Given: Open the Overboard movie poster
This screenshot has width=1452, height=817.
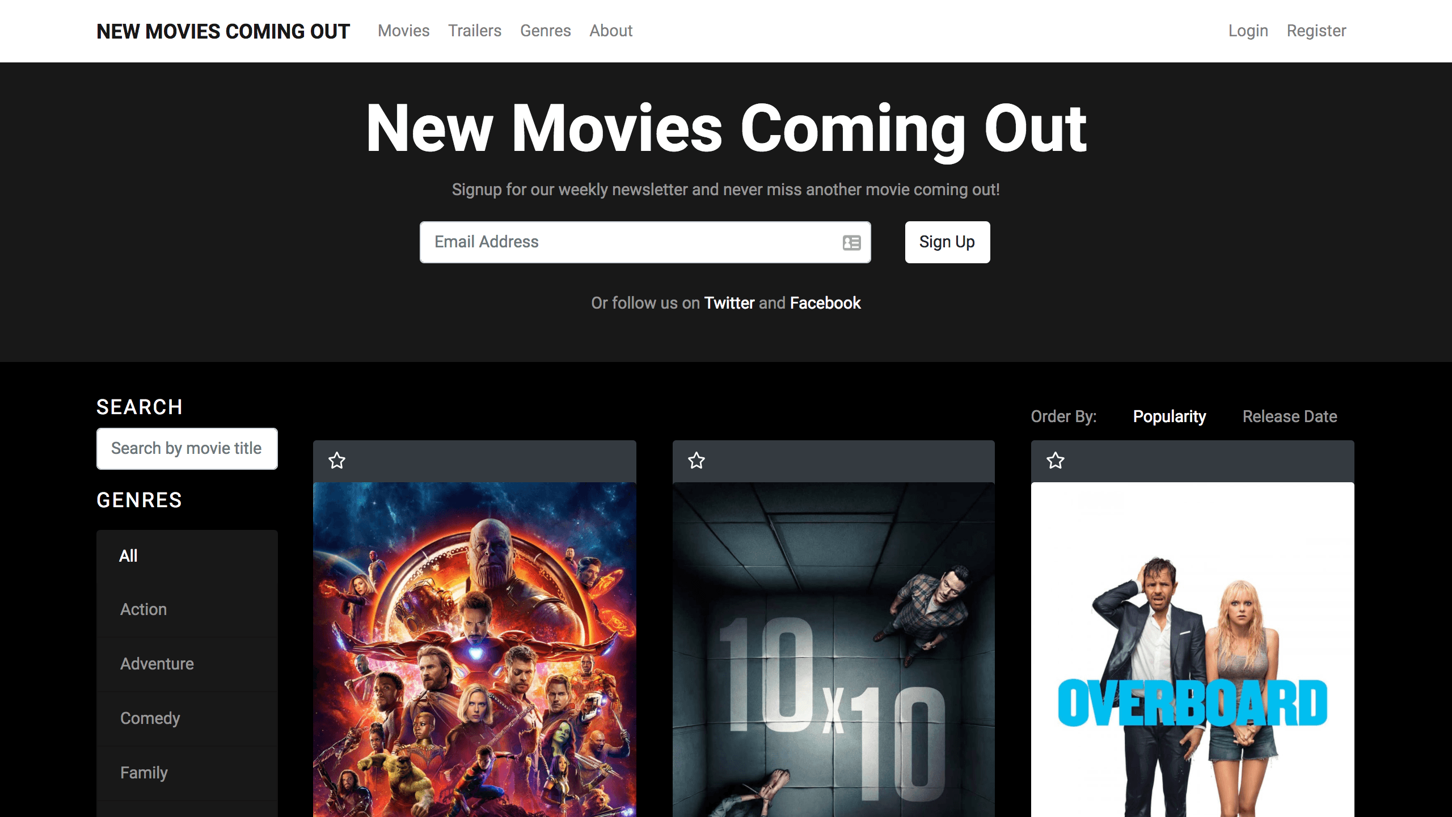Looking at the screenshot, I should 1193,650.
